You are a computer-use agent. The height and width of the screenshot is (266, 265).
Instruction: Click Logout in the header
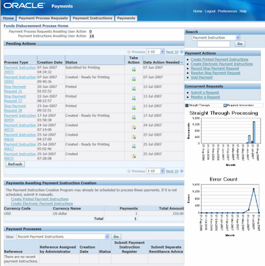210,11
